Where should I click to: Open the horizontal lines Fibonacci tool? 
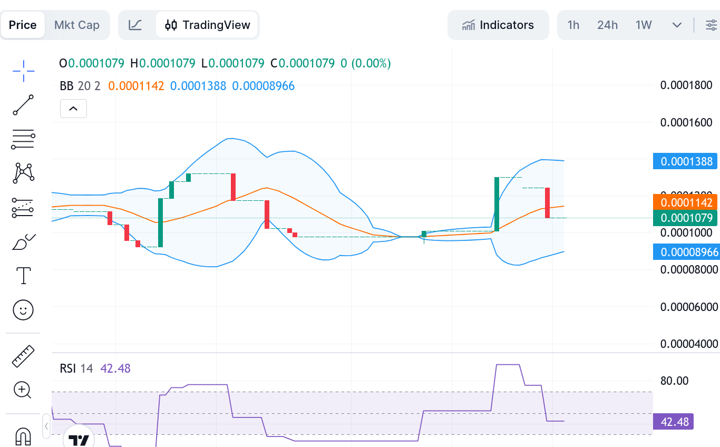click(23, 139)
